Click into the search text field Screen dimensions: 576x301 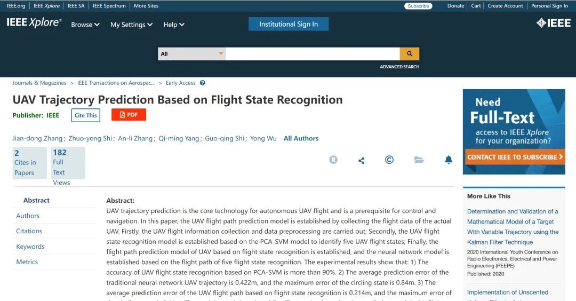313,54
